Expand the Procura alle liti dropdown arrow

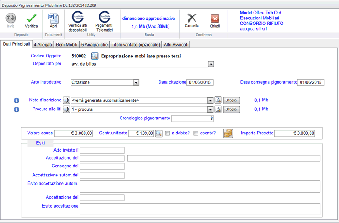click(x=210, y=109)
